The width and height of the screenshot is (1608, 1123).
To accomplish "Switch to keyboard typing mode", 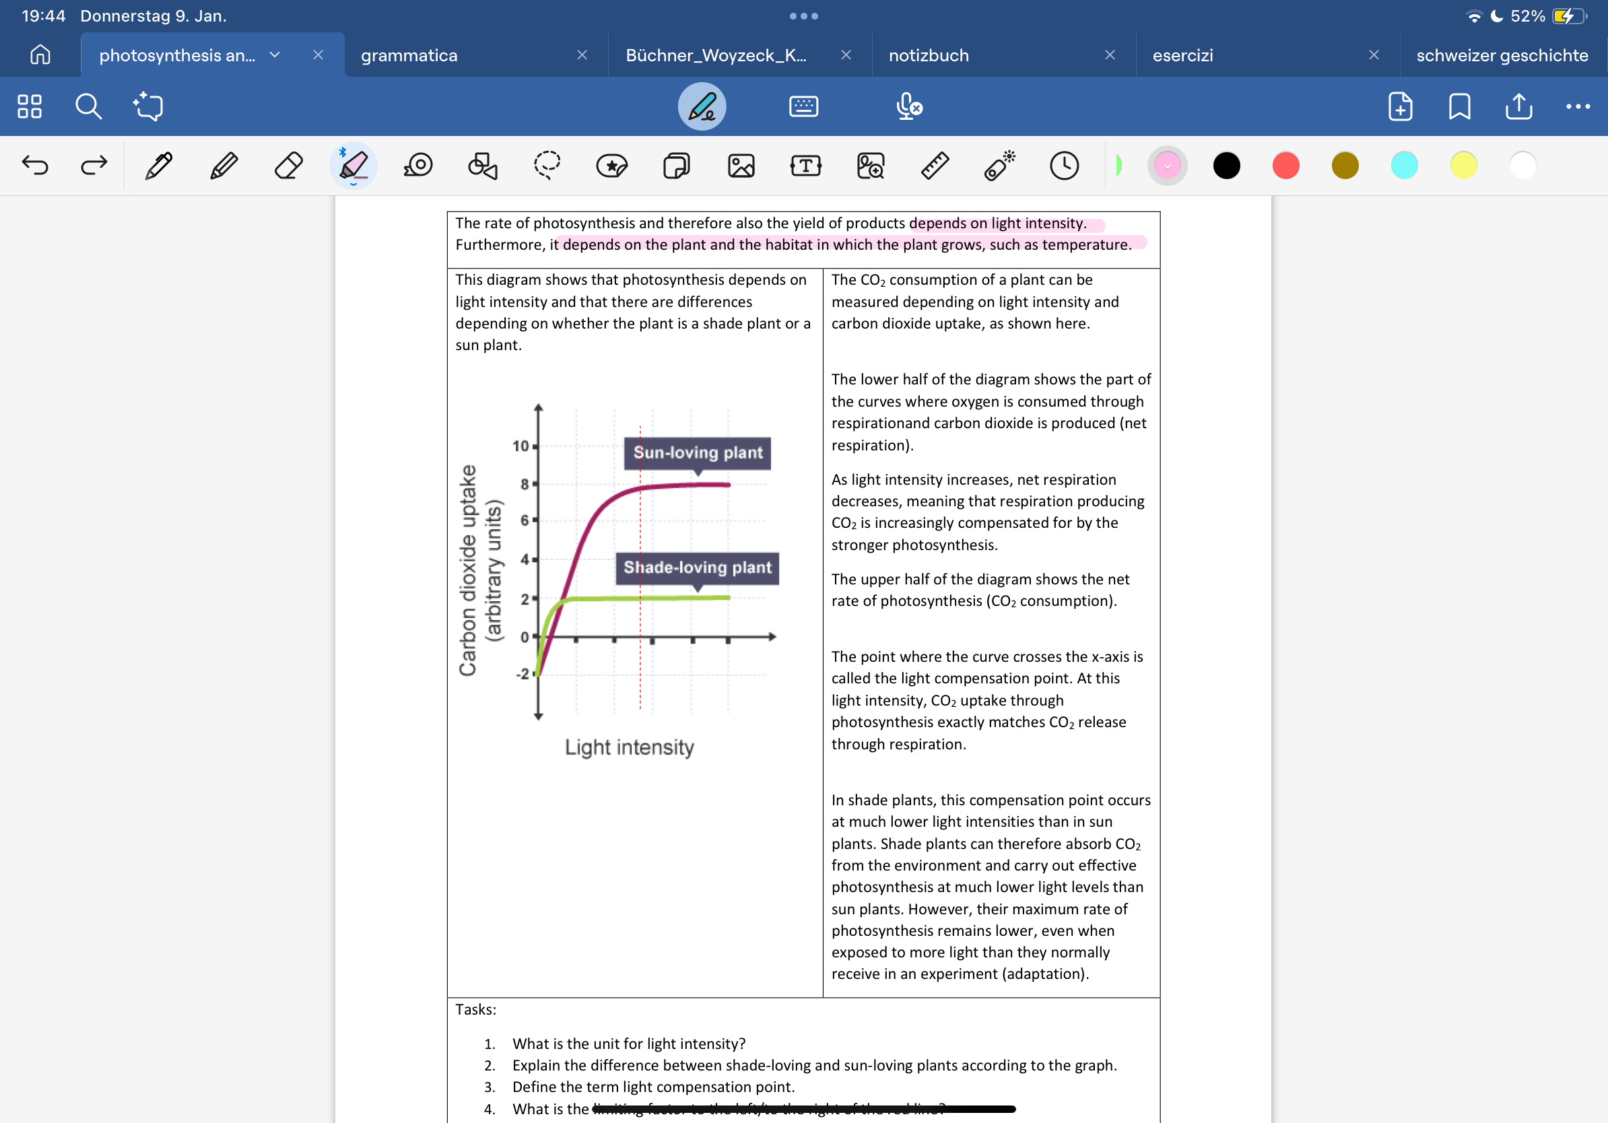I will (803, 106).
